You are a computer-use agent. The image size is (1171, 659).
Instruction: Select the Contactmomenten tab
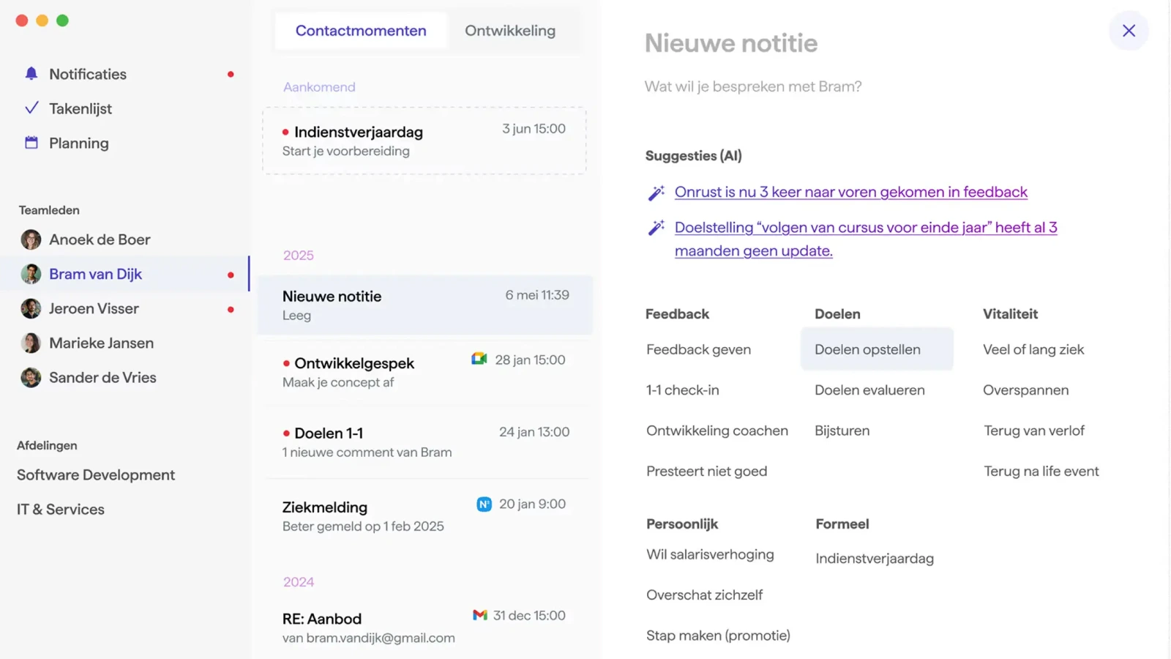coord(361,31)
